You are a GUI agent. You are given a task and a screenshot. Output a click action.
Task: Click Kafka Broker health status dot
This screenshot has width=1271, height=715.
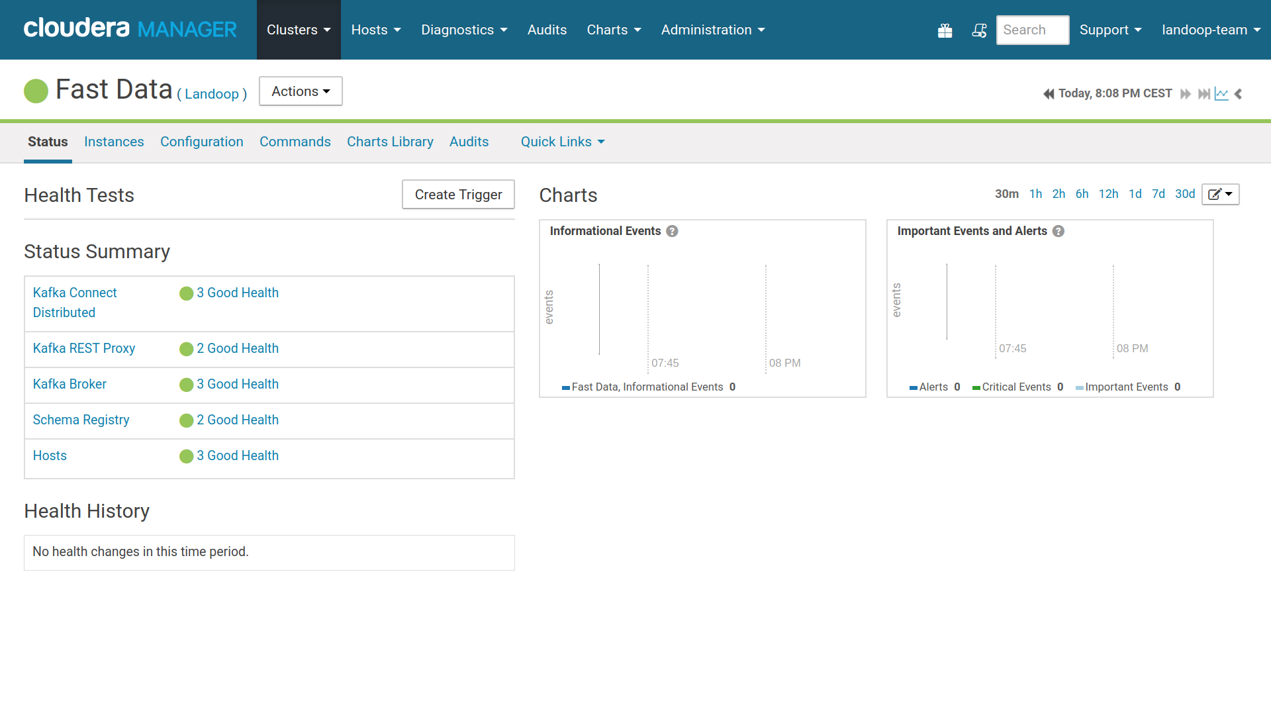pos(187,385)
